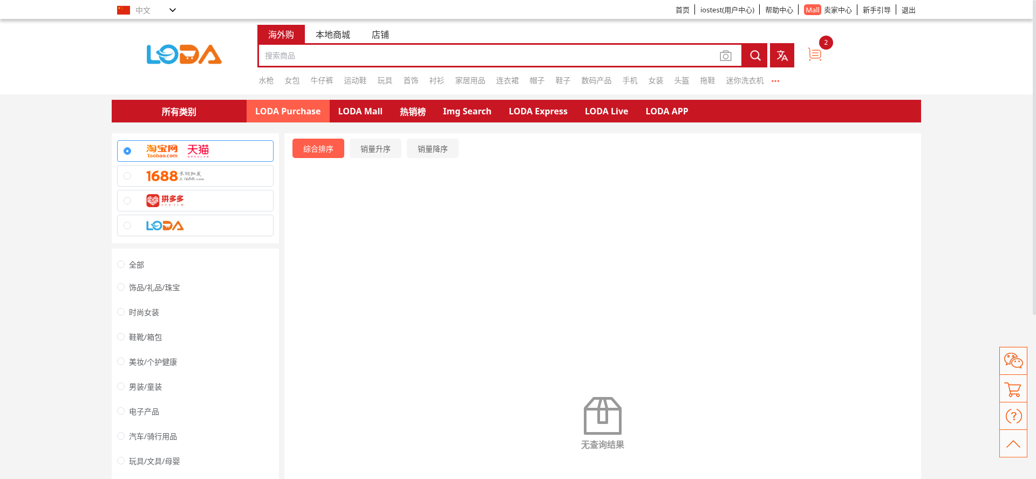Open the WeChat contact floating icon
This screenshot has width=1036, height=479.
(1013, 360)
